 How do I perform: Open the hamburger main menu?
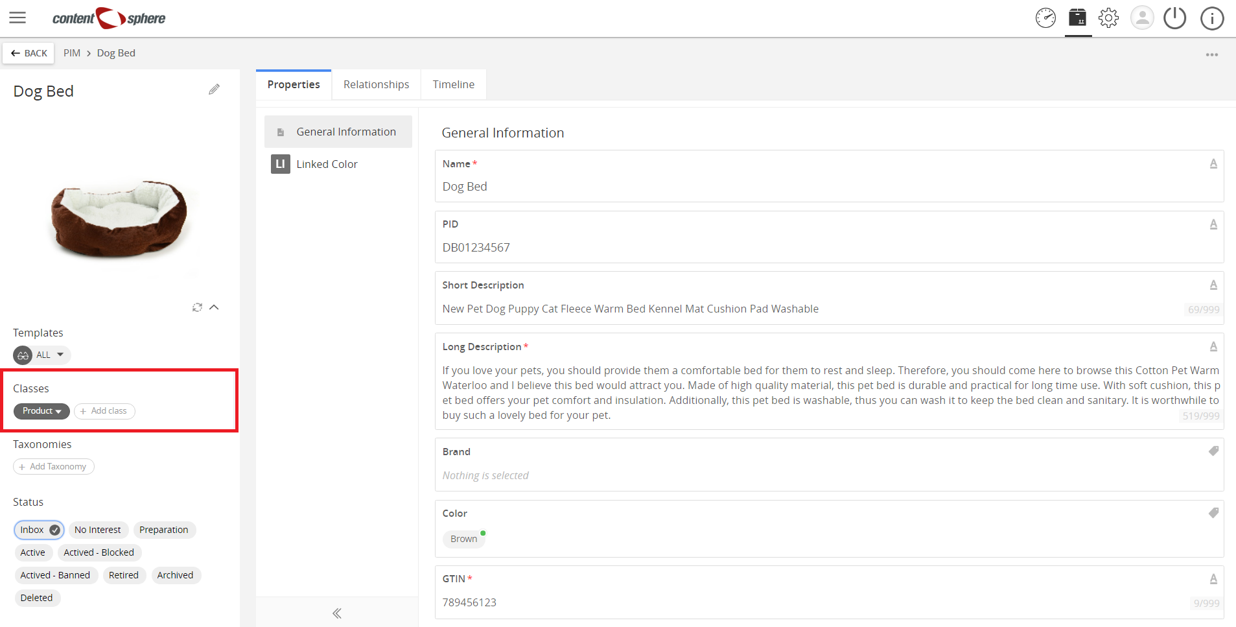[x=17, y=18]
